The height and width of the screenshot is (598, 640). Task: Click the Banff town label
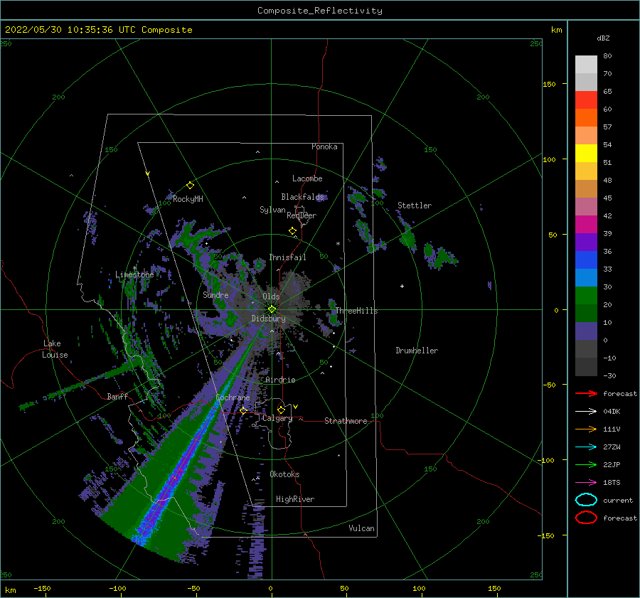[117, 396]
